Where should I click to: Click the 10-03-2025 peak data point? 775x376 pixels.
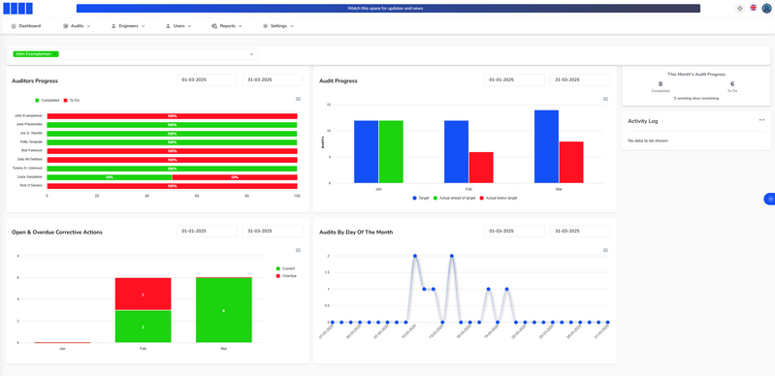(415, 256)
